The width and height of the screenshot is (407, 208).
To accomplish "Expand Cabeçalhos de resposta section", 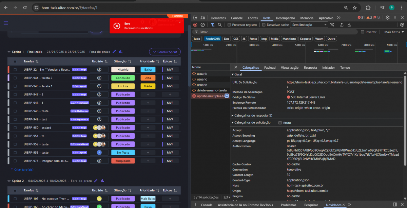I will (251, 116).
